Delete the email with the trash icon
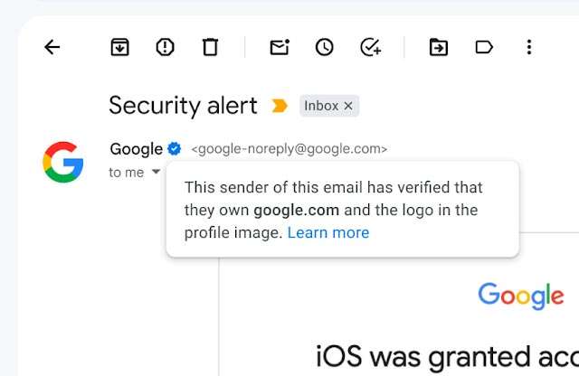This screenshot has width=579, height=376. [x=210, y=48]
